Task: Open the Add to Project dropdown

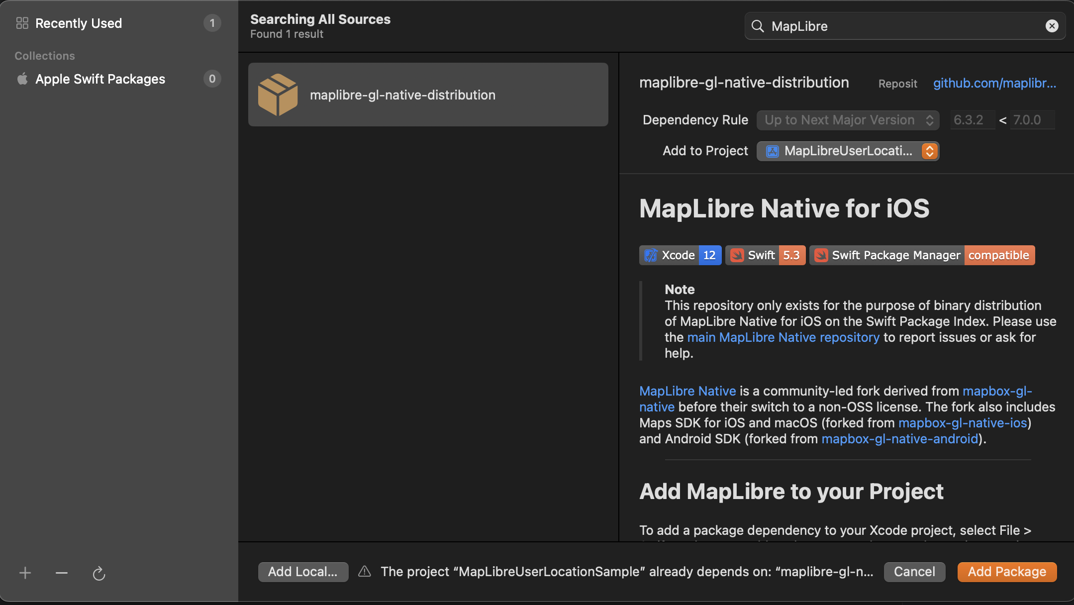Action: [848, 151]
